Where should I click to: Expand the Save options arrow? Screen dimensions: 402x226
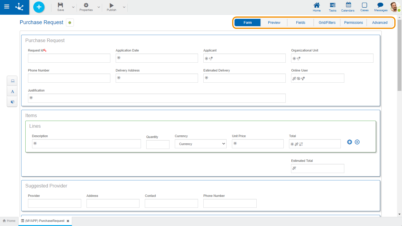pos(73,7)
